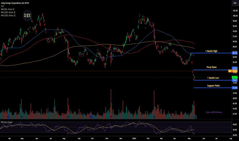
Task: Open the earnings marker below February 2024
Action: [x=154, y=117]
